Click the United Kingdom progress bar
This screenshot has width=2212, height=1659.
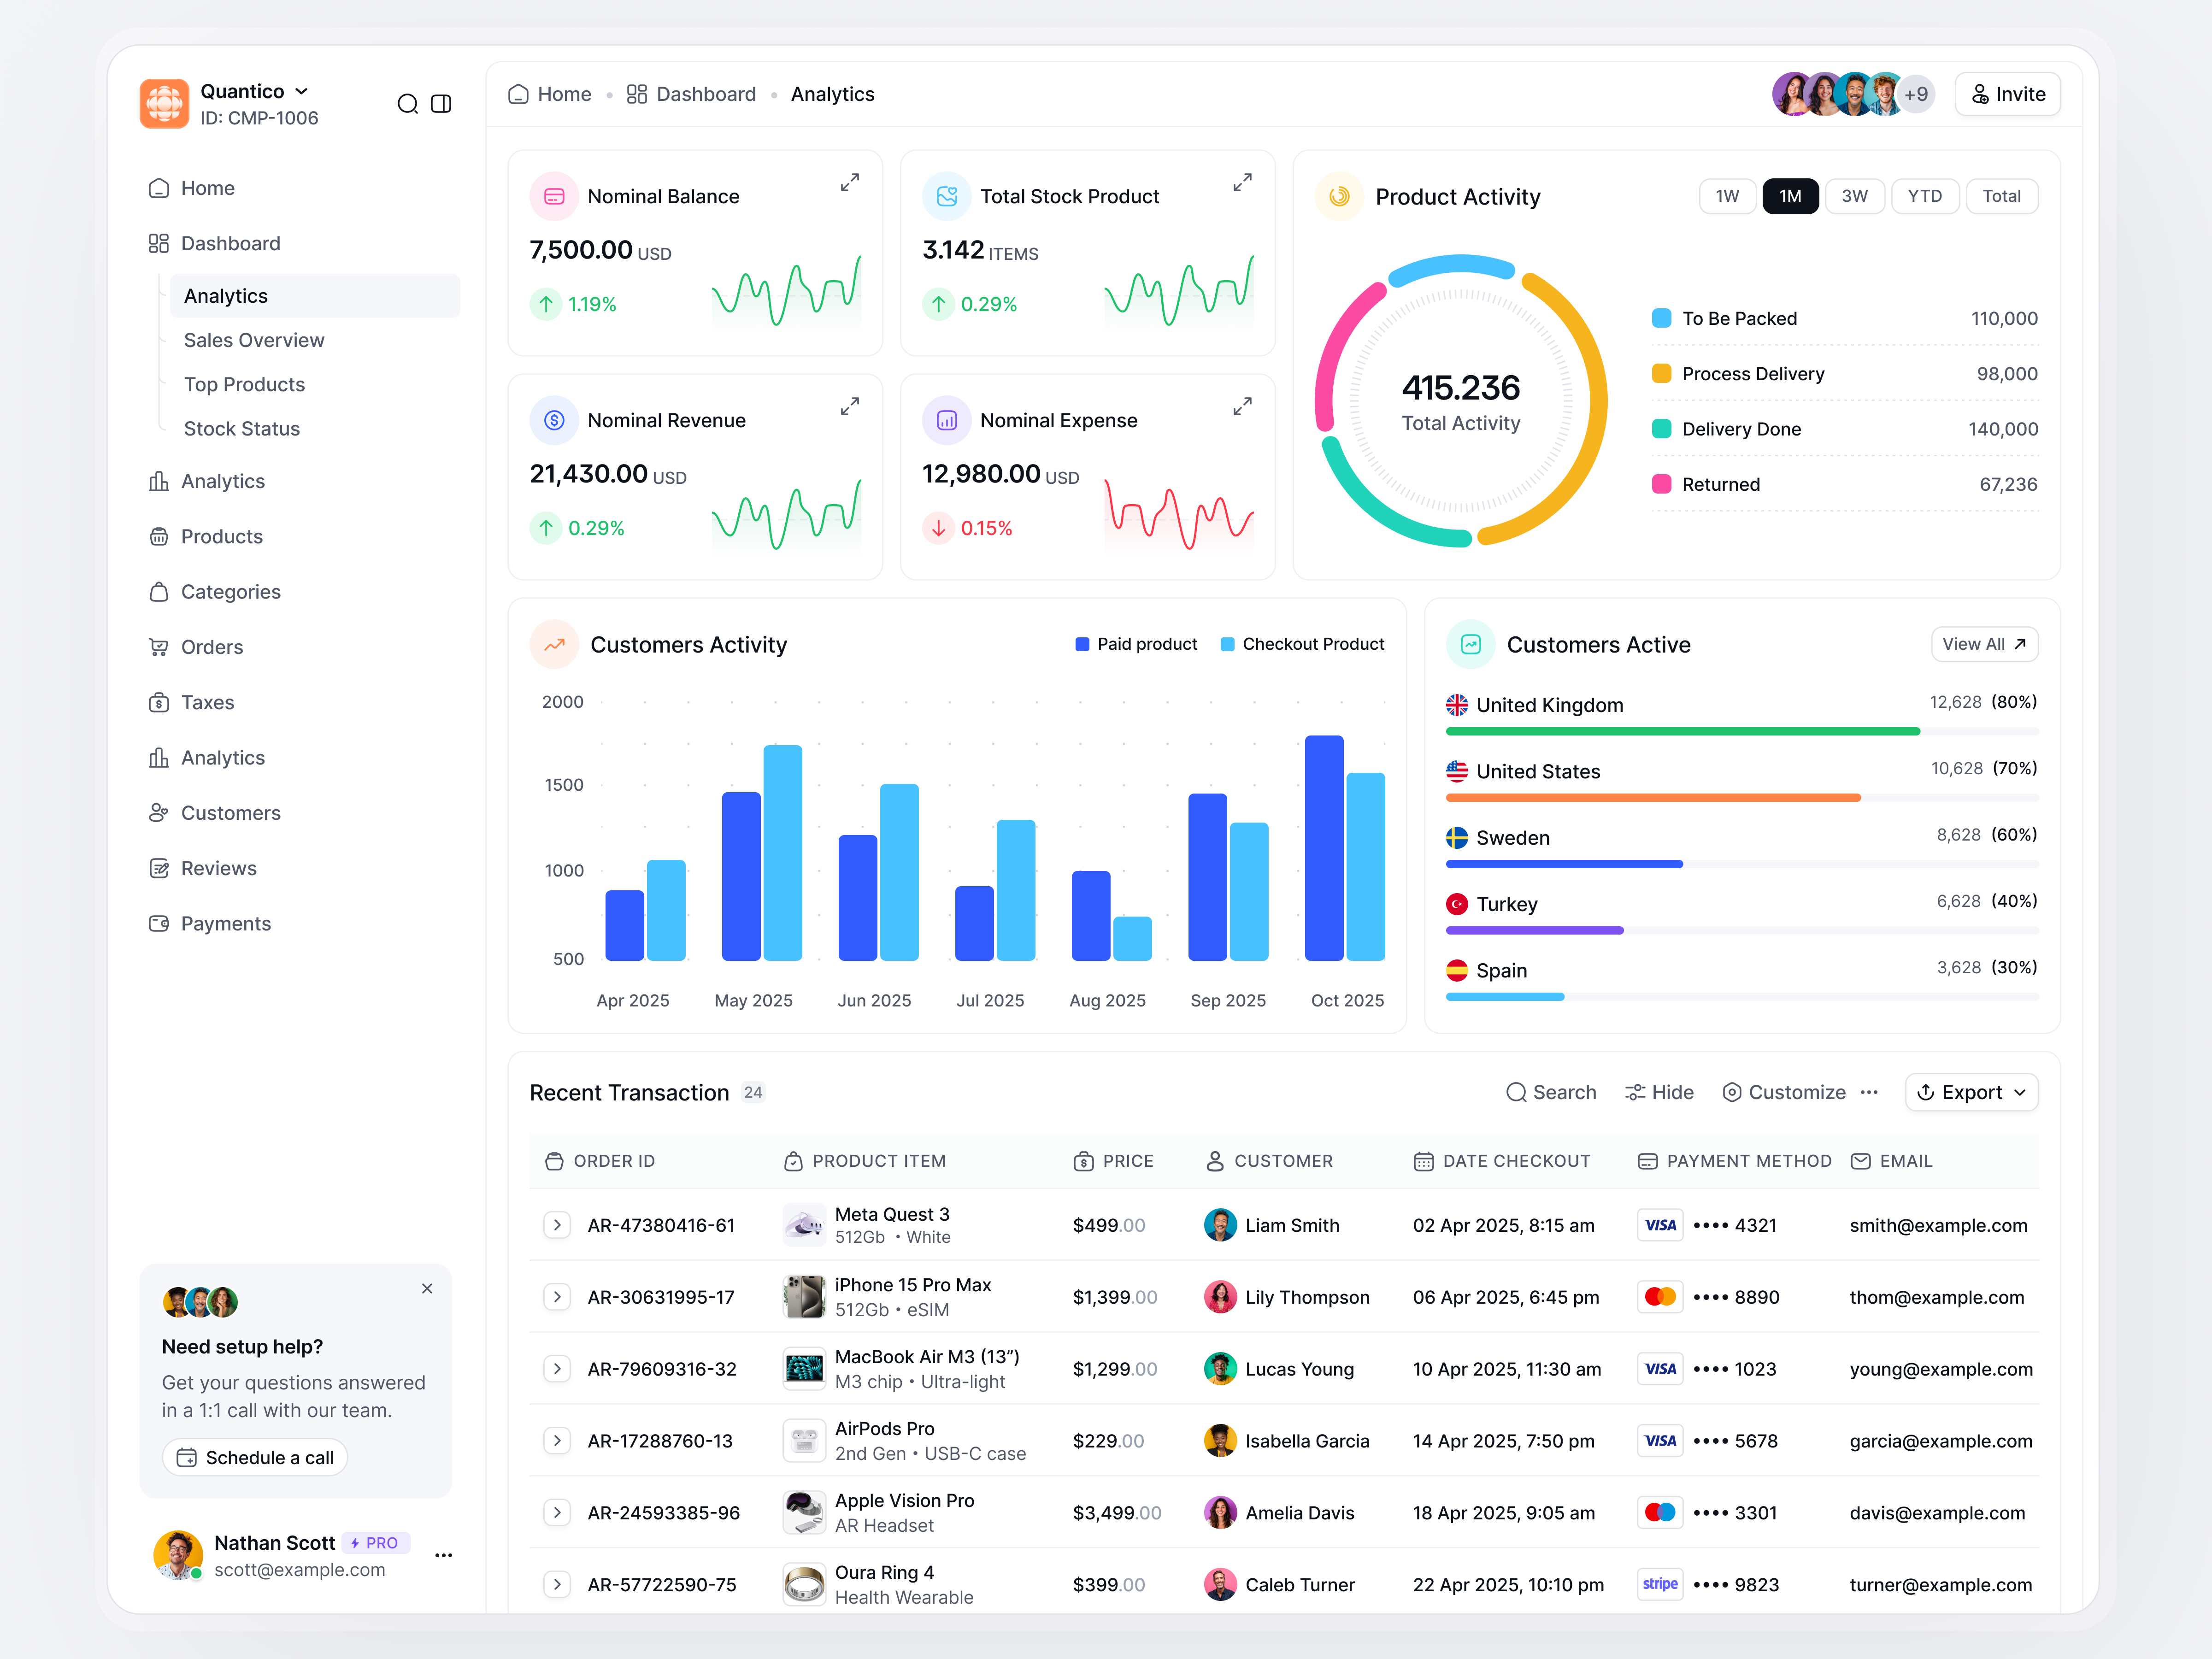pos(1682,732)
